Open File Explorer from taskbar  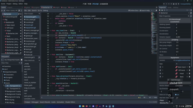click(x=83, y=106)
